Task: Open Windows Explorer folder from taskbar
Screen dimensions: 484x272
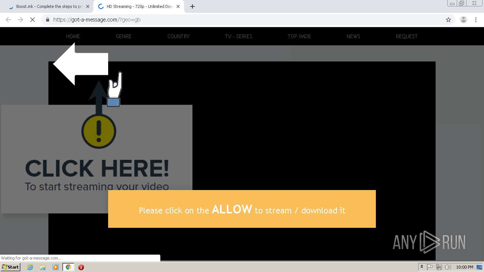Action: click(43, 267)
